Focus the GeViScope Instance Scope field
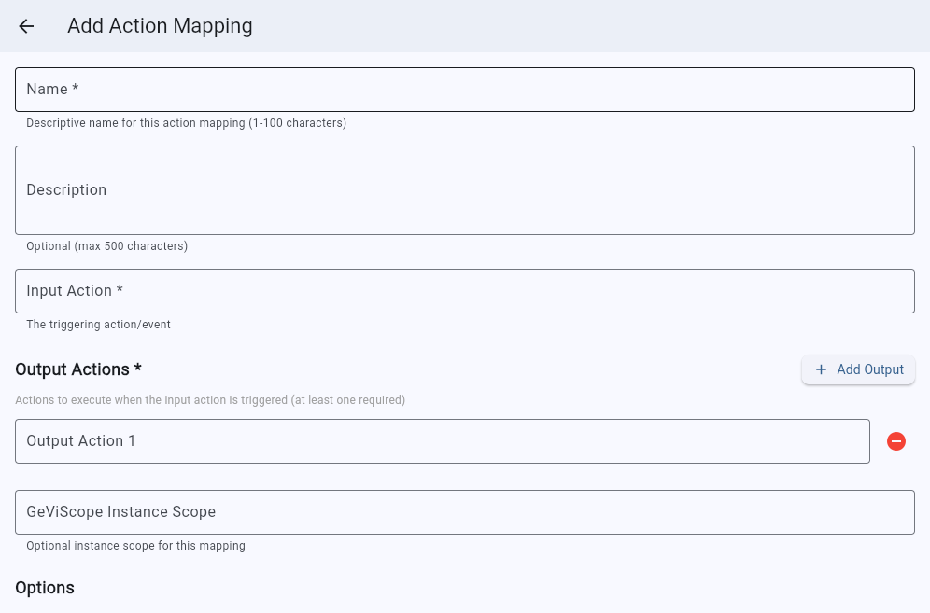The width and height of the screenshot is (930, 613). pos(464,512)
